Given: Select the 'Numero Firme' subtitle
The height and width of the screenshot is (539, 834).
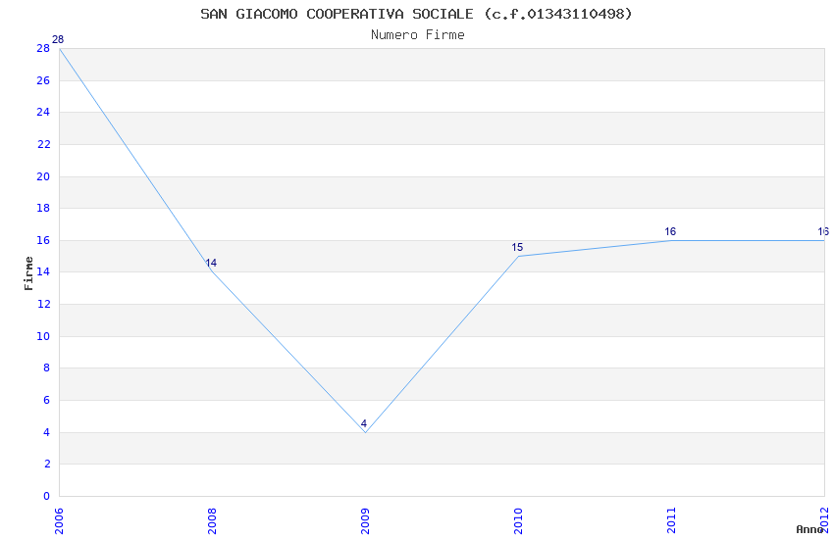Looking at the screenshot, I should 418,35.
